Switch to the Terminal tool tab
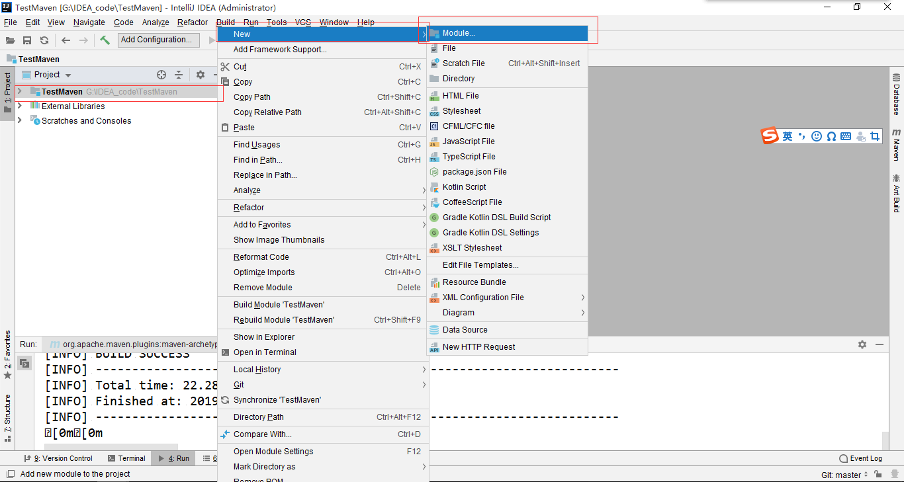Screen dimensions: 904x482 [x=126, y=458]
